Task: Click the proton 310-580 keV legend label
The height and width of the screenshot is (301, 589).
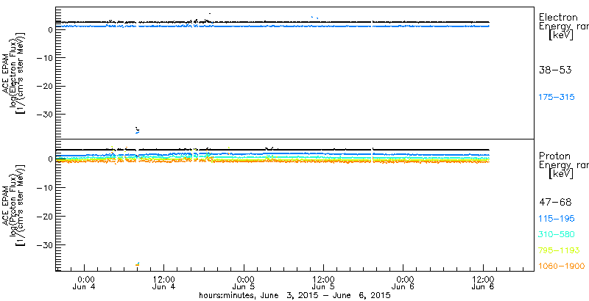Action: coord(557,234)
